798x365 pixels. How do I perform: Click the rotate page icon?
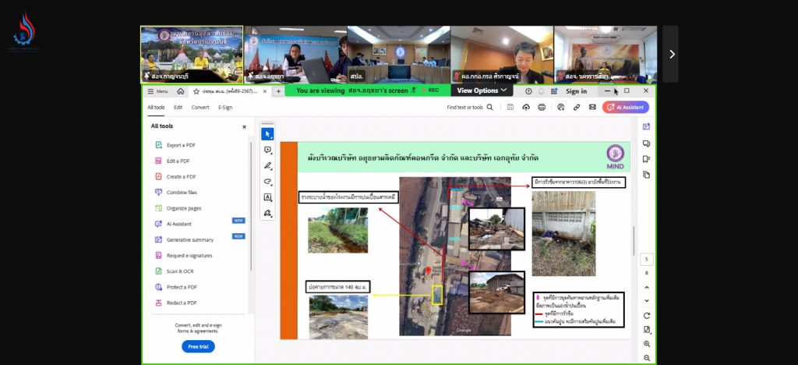point(646,315)
